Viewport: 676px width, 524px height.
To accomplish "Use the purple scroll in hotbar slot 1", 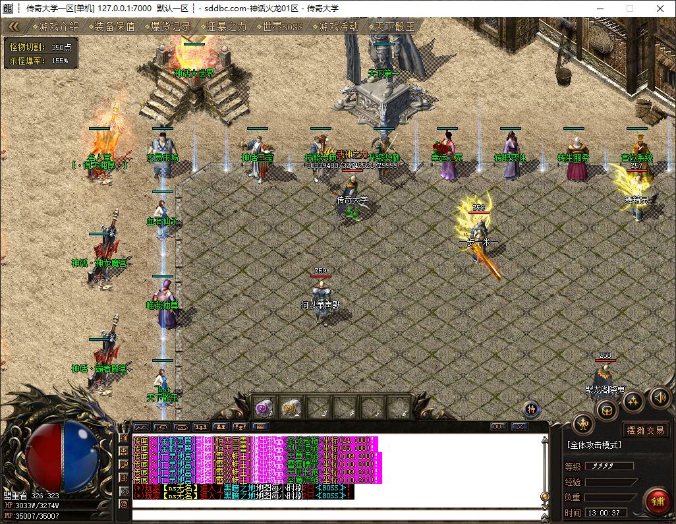I will click(x=264, y=407).
